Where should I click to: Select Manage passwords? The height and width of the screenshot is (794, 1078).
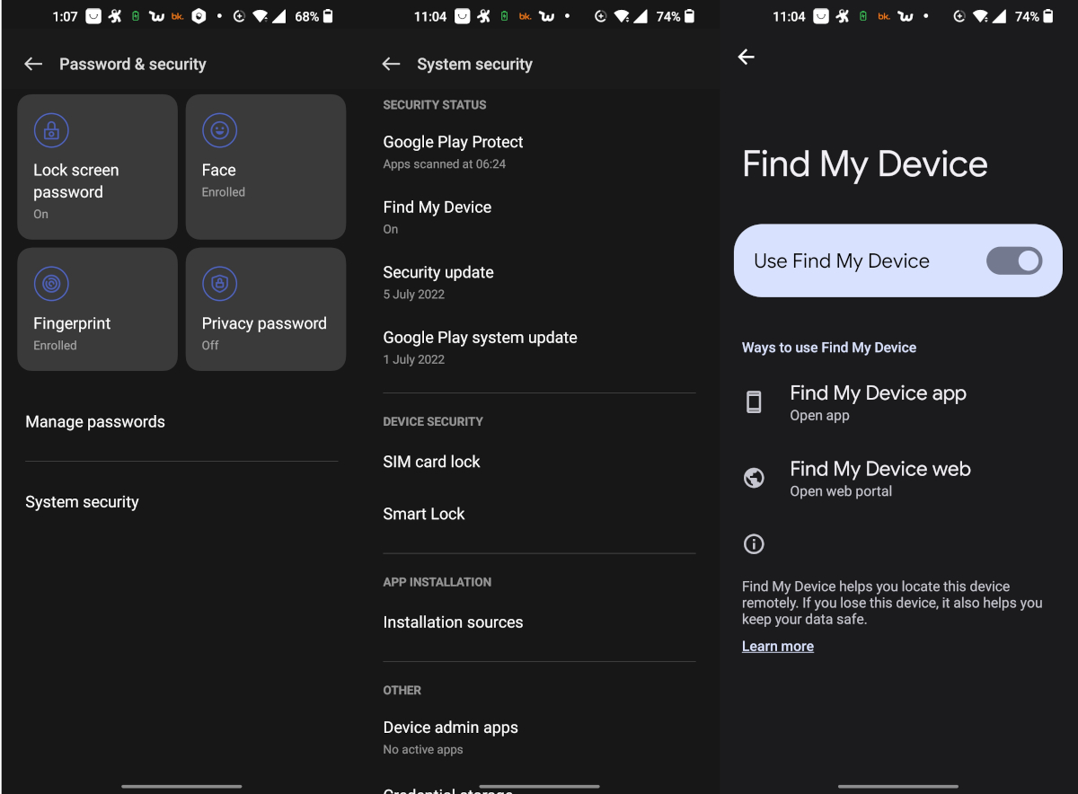(x=94, y=421)
